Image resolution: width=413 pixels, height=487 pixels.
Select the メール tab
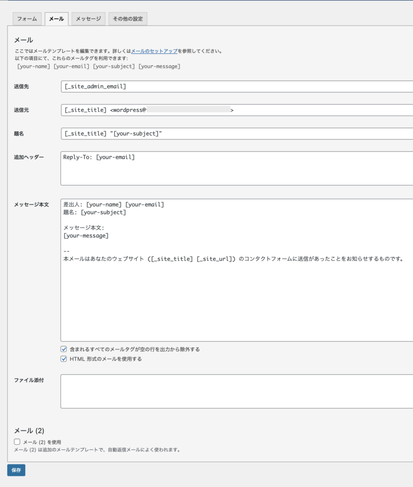[x=56, y=19]
